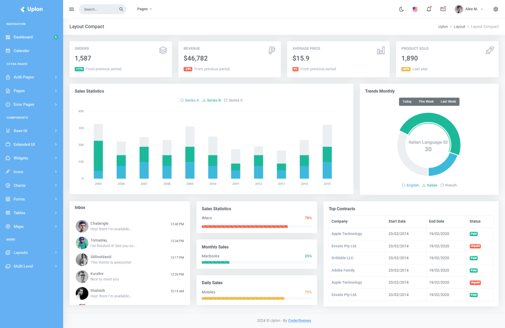505x328 pixels.
Task: Open Kurafire inbox message
Action: point(130,276)
